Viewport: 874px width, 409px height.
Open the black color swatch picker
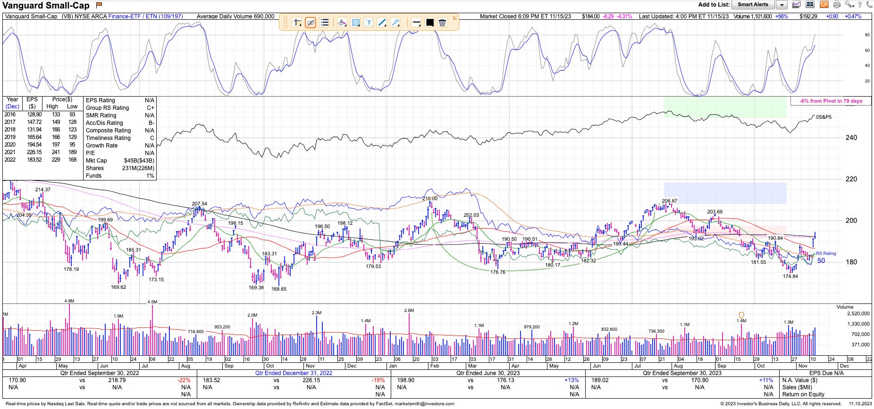(x=429, y=22)
